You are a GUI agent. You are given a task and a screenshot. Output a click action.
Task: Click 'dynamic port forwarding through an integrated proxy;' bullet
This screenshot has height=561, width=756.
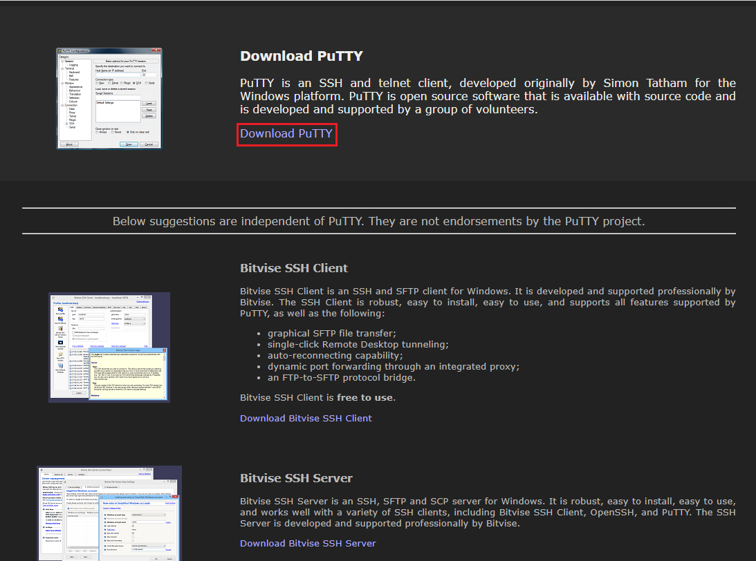click(394, 366)
